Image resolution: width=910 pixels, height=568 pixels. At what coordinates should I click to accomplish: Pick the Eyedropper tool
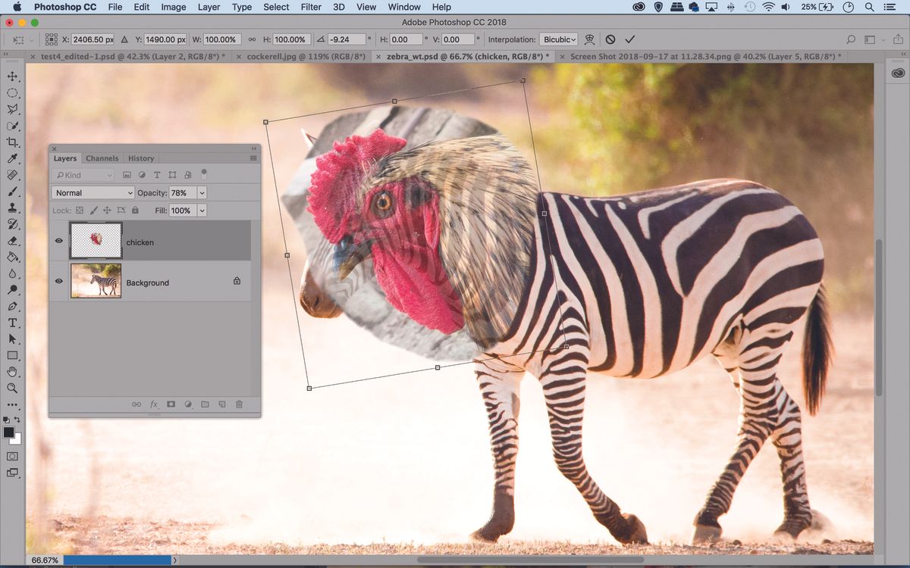11,159
